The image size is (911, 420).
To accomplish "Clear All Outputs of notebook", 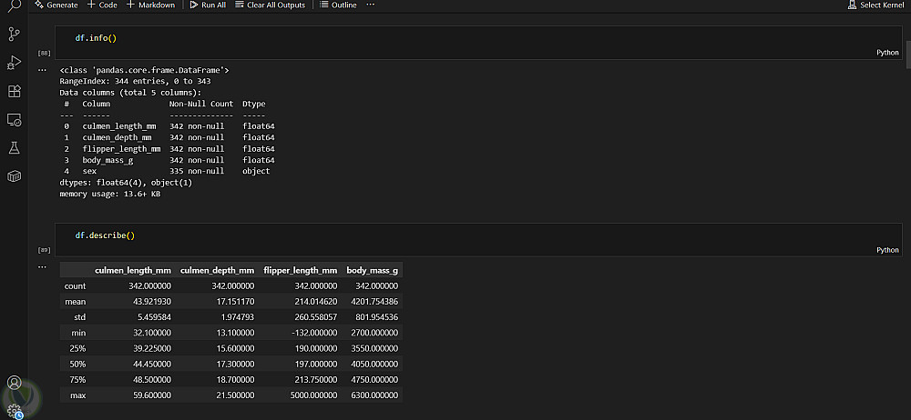I will 271,5.
